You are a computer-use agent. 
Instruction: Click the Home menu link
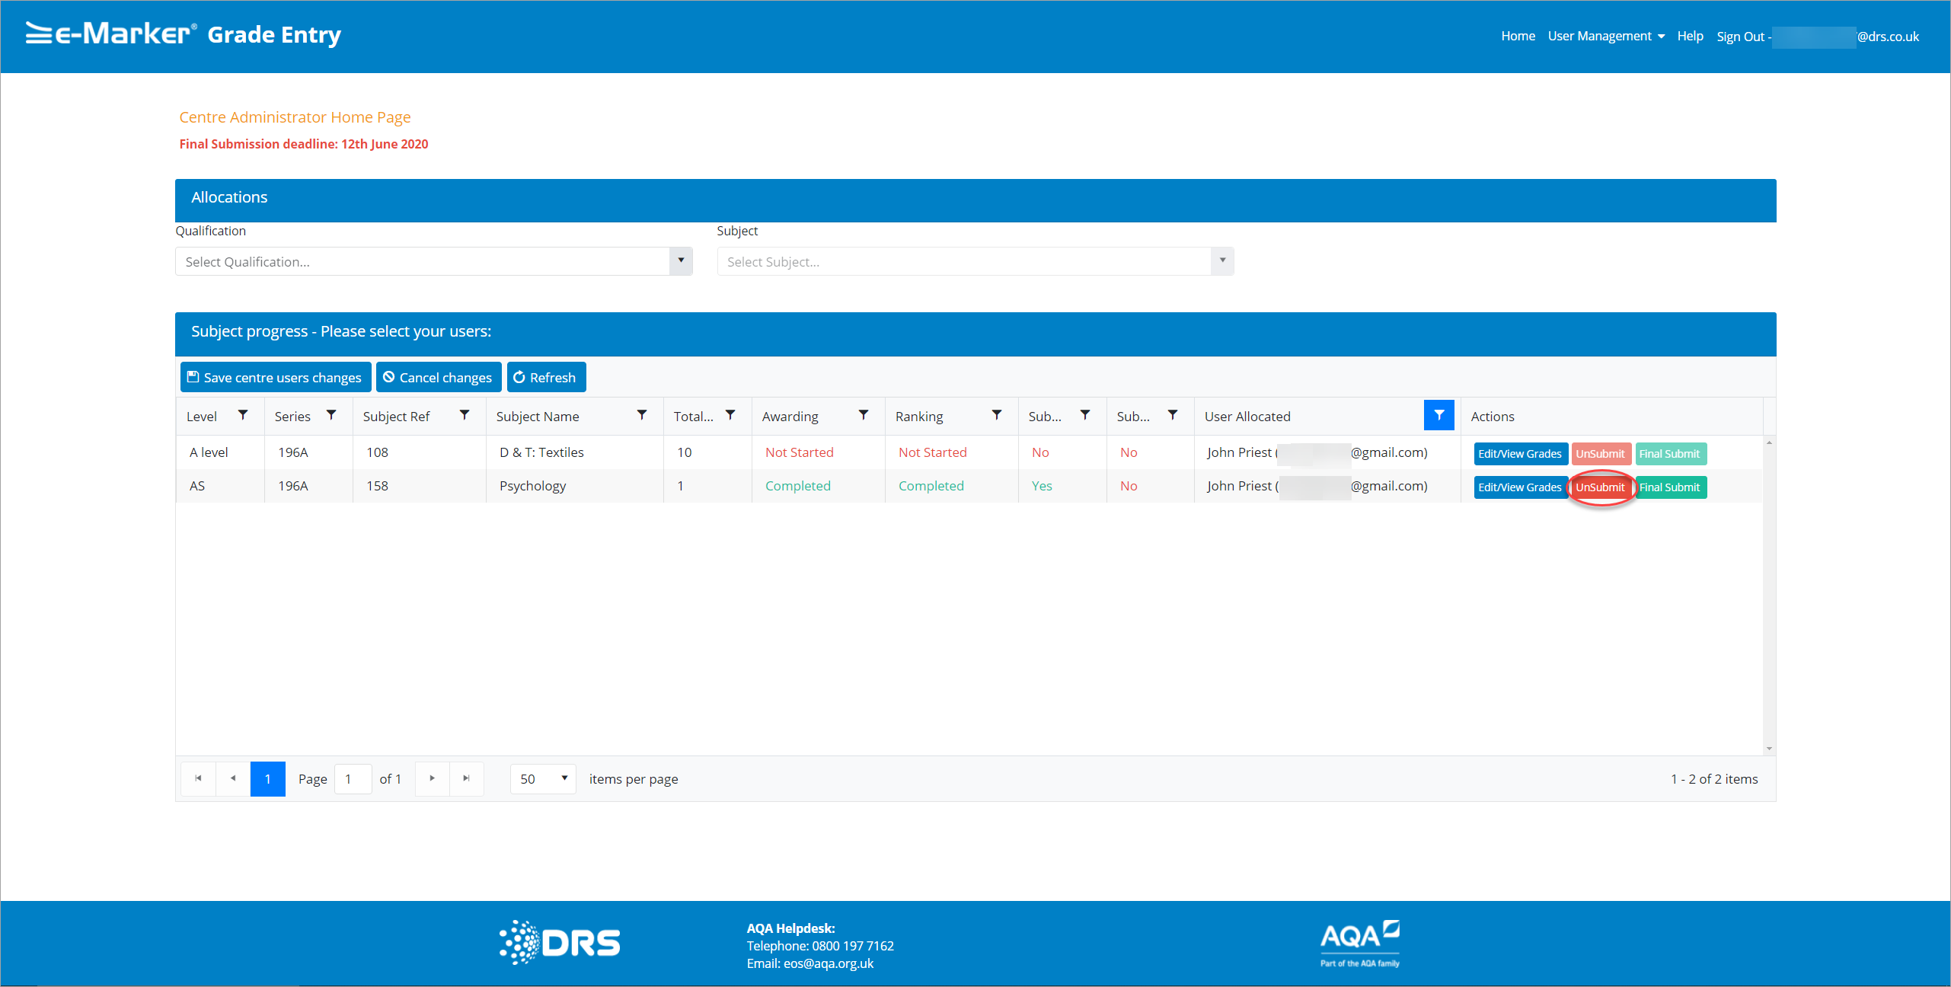(x=1518, y=36)
